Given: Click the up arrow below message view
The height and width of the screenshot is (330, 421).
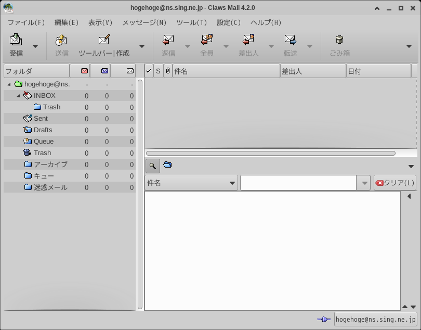Looking at the screenshot, I should tap(405, 307).
